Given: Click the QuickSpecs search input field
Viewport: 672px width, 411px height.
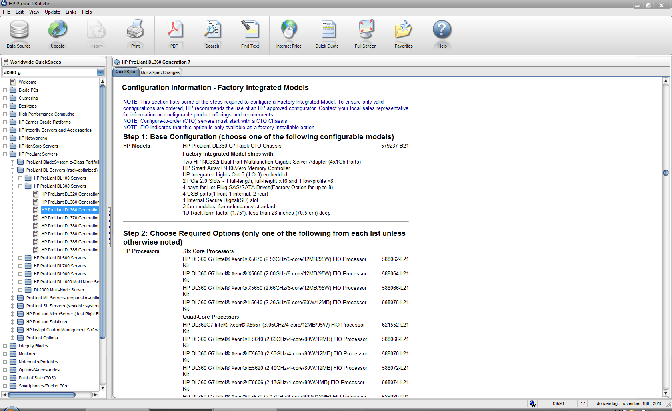Looking at the screenshot, I should tap(50, 72).
